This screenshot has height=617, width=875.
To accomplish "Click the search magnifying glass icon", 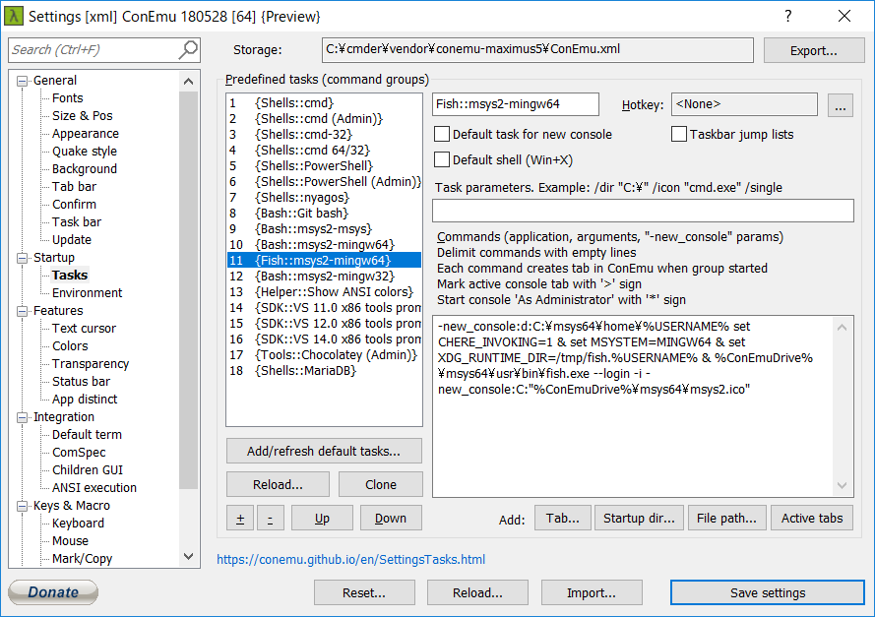I will click(x=189, y=50).
